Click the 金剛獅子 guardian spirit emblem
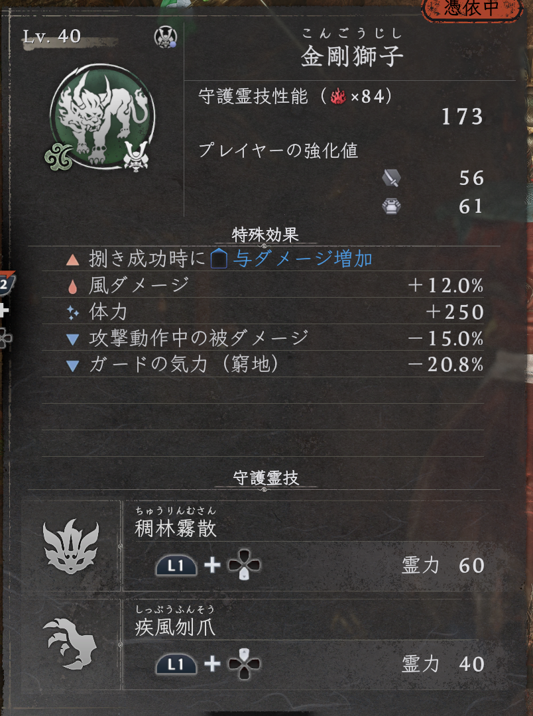 click(x=102, y=117)
